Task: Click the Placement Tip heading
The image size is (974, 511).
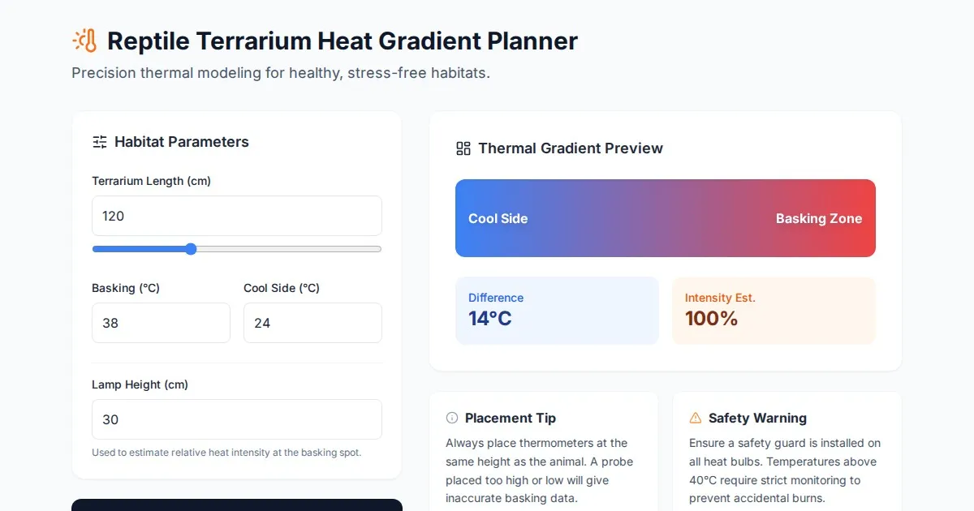Action: pyautogui.click(x=510, y=418)
